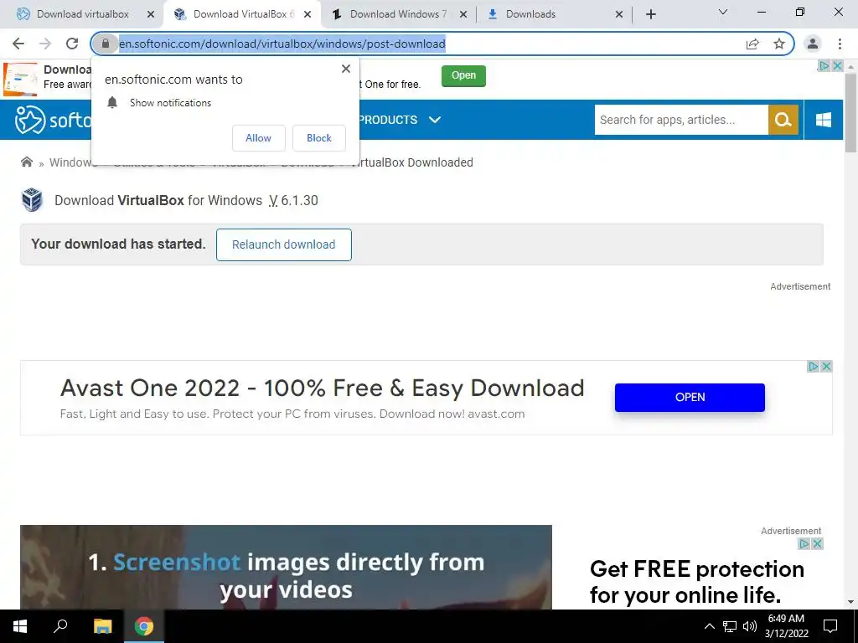
Task: Click Relaunch download button
Action: pos(283,244)
